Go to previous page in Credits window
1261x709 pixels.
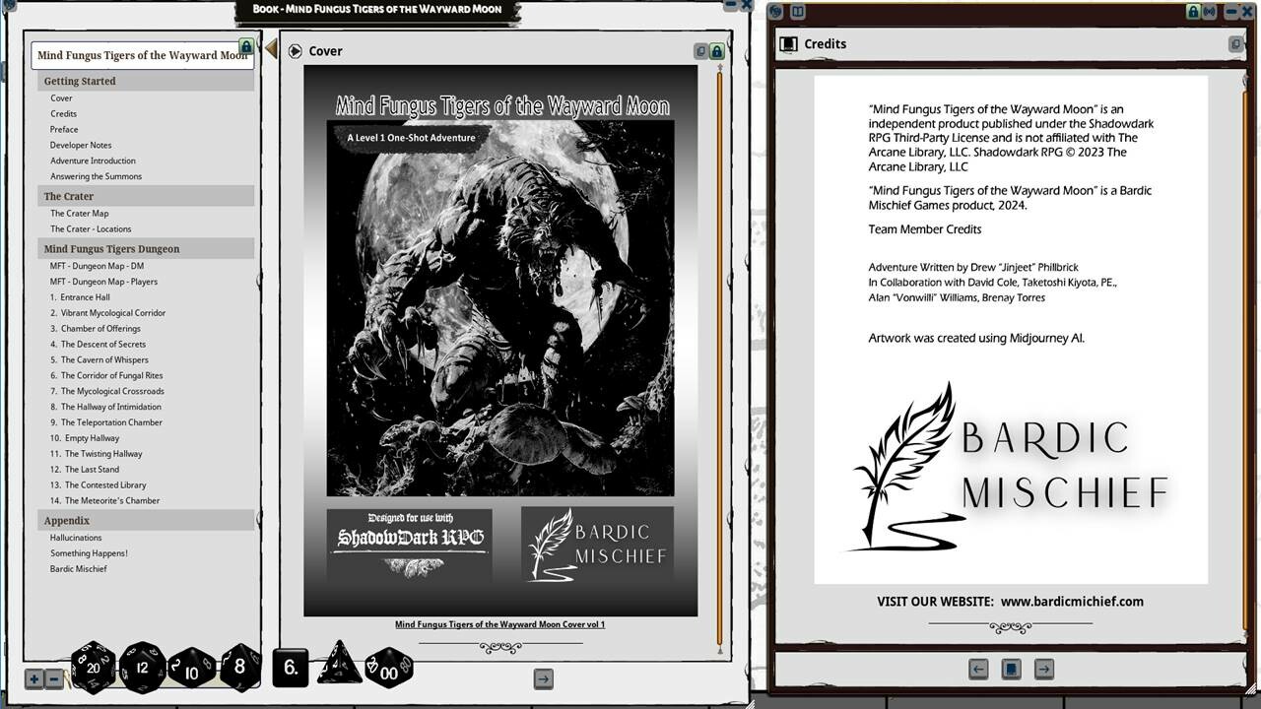978,669
